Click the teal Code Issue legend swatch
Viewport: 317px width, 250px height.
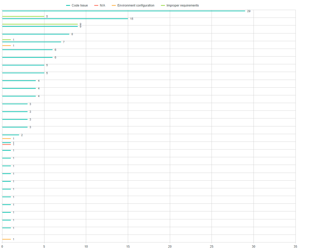click(68, 5)
